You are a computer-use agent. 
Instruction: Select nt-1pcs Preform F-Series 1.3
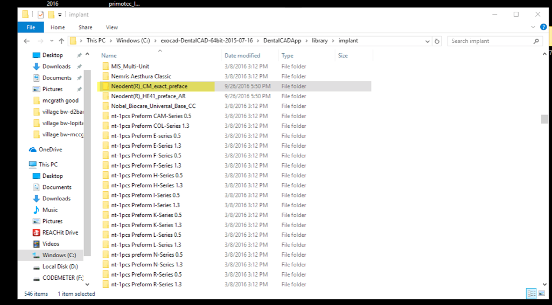click(x=146, y=165)
